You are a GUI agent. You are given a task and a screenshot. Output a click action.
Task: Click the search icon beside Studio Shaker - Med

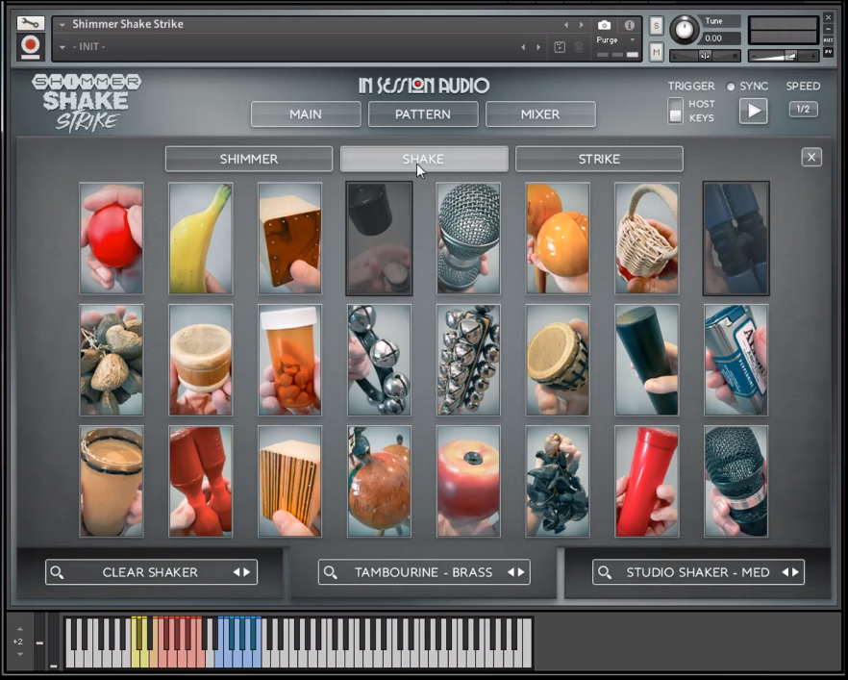[605, 572]
